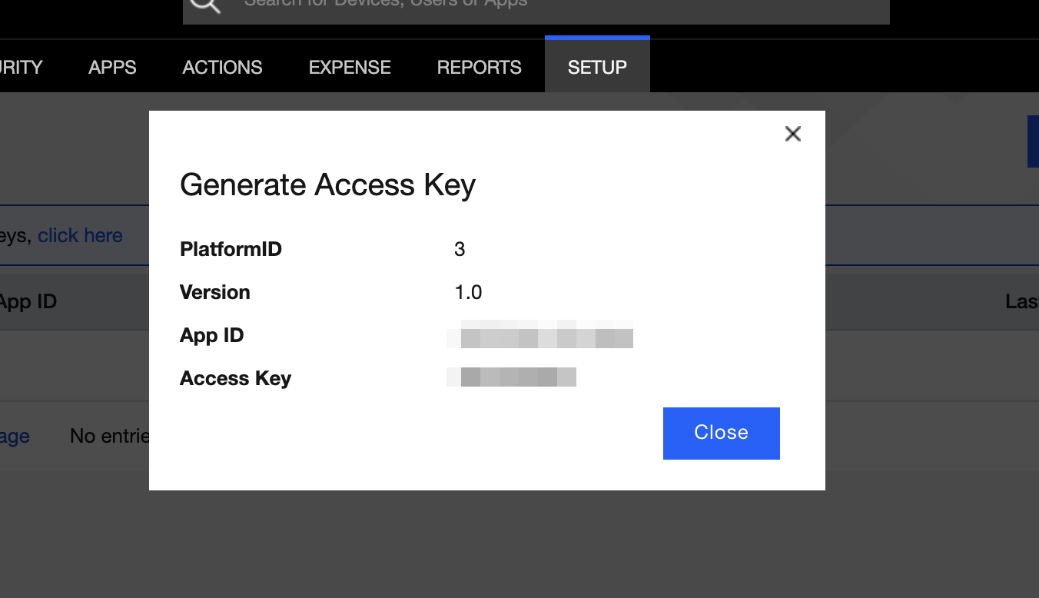The image size is (1039, 598).
Task: Click the blue link left of "No entries"
Action: tap(14, 437)
